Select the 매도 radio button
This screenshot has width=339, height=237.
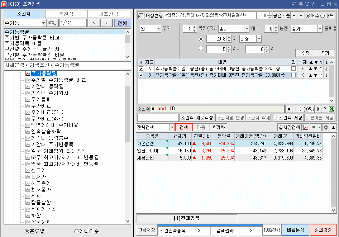(323, 16)
